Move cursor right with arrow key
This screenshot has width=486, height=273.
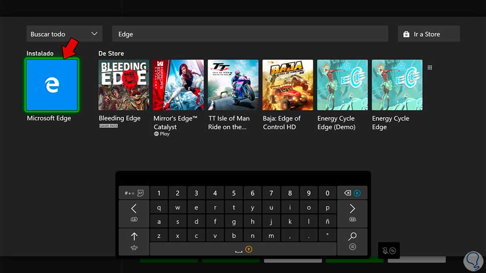(x=352, y=214)
